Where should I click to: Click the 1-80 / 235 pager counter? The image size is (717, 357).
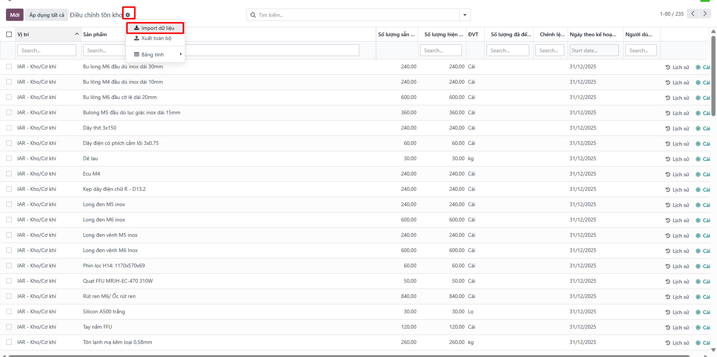tap(671, 14)
